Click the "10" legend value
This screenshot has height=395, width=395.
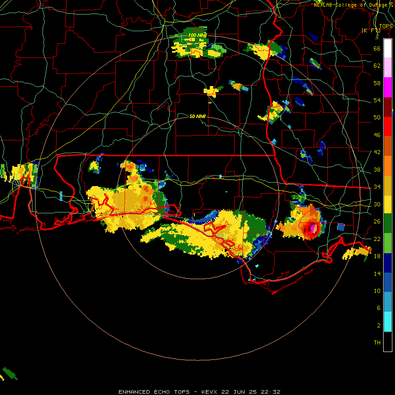(x=377, y=291)
